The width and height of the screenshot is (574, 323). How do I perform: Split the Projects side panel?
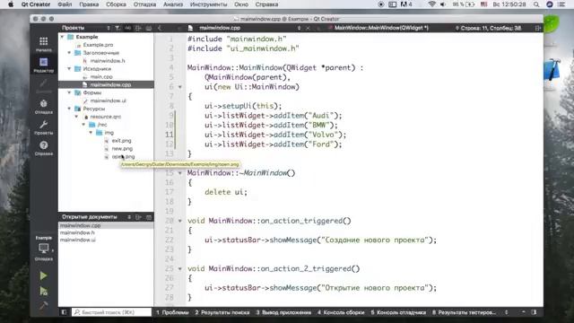pyautogui.click(x=138, y=28)
